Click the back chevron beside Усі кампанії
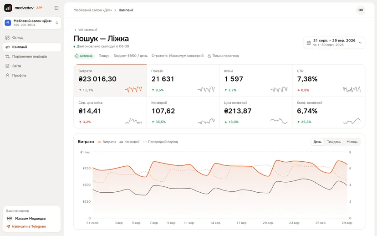Screen dimensions: 377x236 tap(75, 30)
